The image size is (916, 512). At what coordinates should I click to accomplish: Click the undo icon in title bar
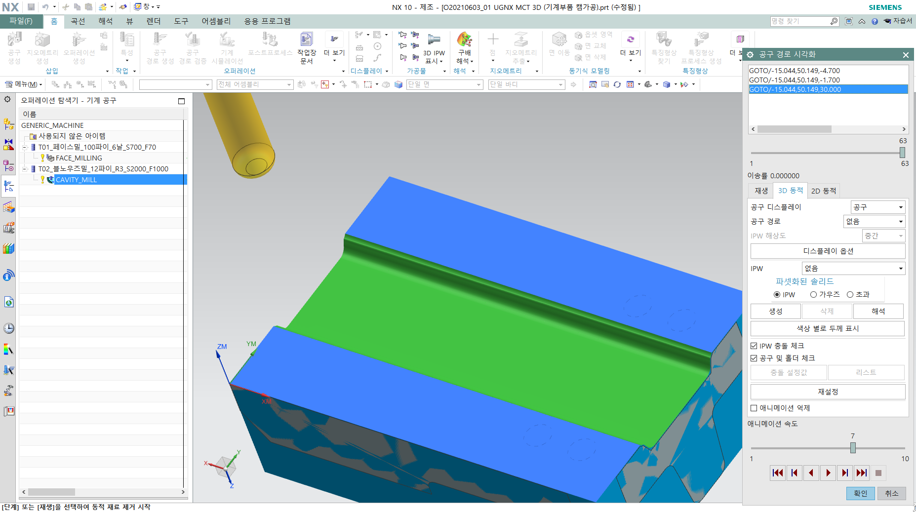tap(45, 7)
